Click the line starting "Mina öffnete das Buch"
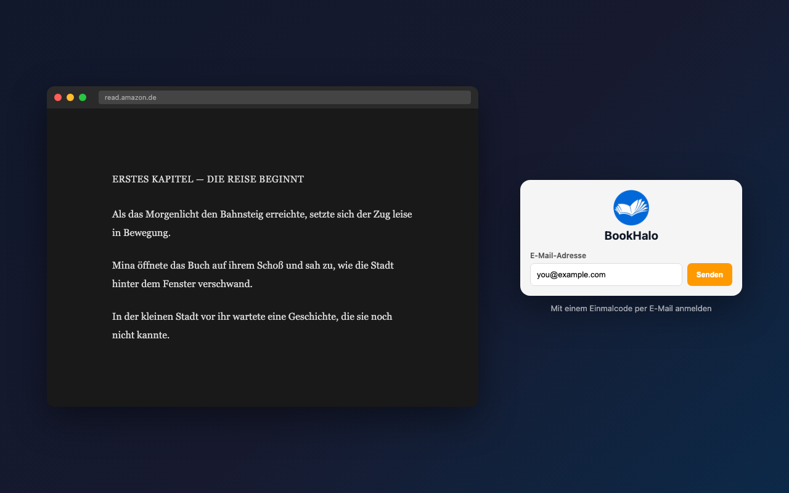The width and height of the screenshot is (789, 493). click(253, 266)
